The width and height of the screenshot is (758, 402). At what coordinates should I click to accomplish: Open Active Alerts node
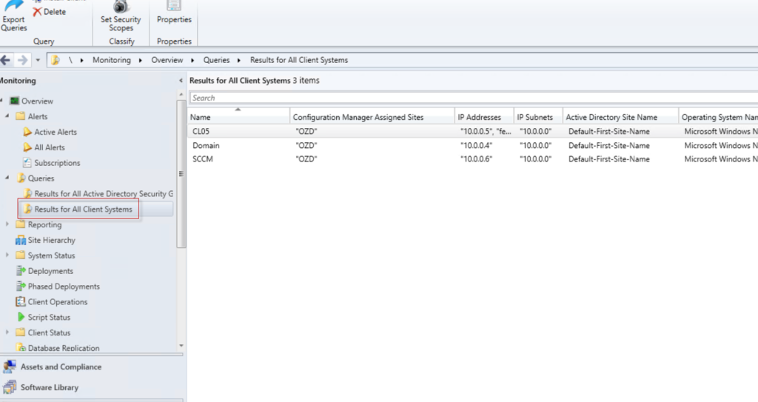pyautogui.click(x=55, y=132)
